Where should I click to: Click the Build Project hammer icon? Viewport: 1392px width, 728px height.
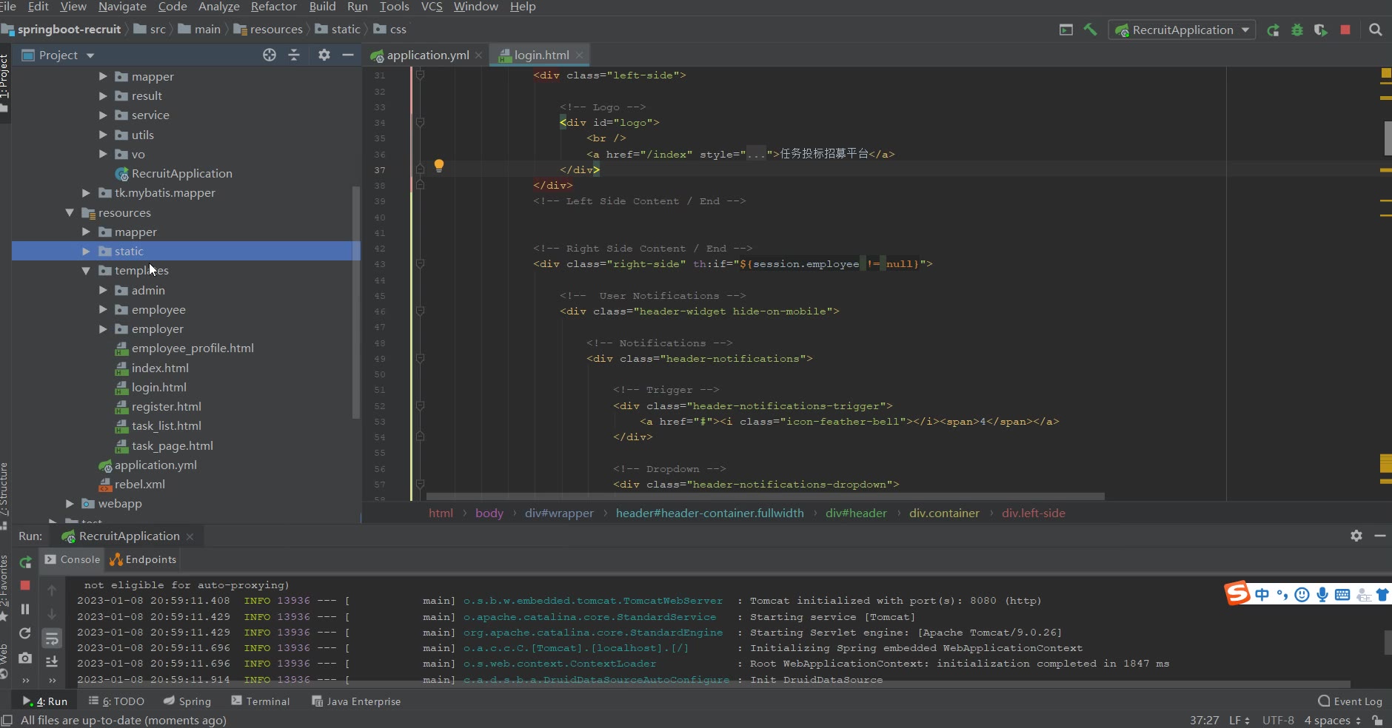click(1090, 30)
